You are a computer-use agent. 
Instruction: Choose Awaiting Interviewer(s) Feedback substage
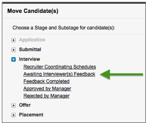tap(59, 74)
